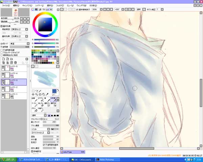The image size is (203, 162).
Task: Create a new layer folder
Action: coord(12,59)
